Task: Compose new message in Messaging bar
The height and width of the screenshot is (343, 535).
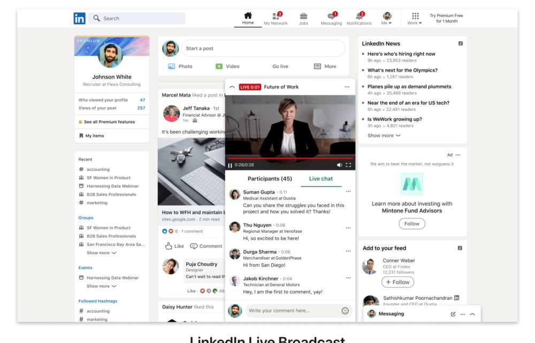Action: 453,314
